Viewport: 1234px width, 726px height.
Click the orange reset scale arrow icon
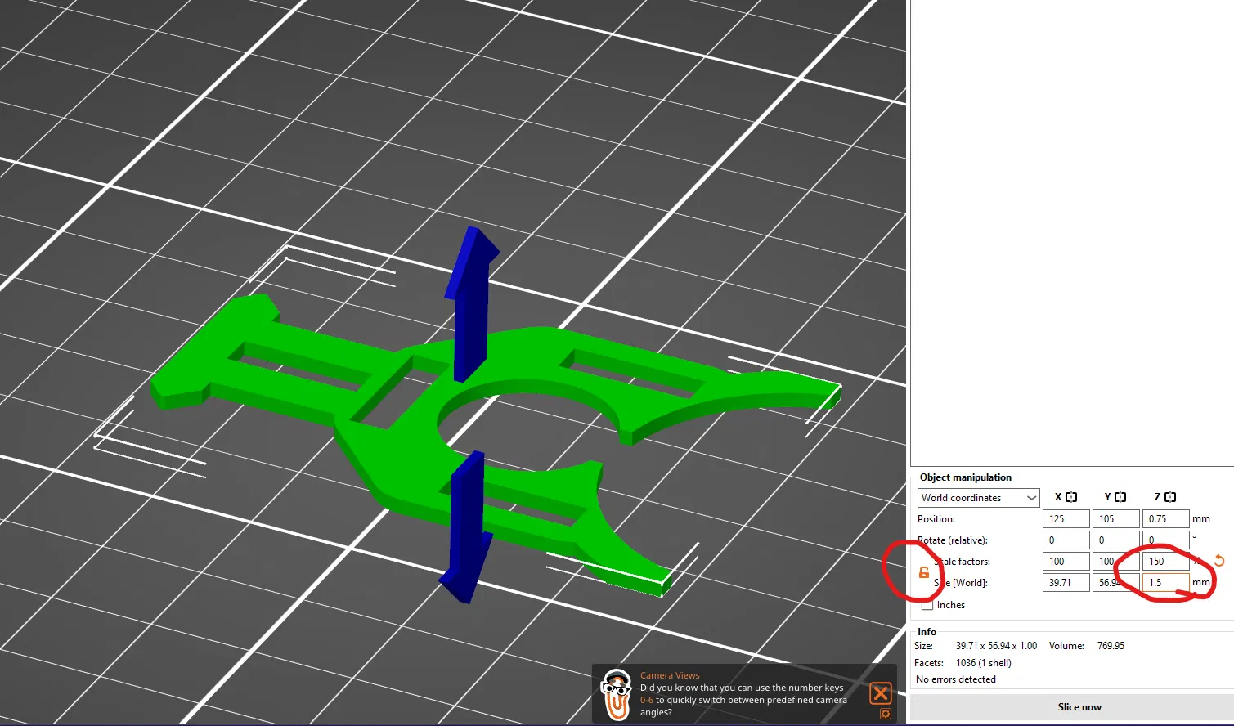coord(1218,561)
